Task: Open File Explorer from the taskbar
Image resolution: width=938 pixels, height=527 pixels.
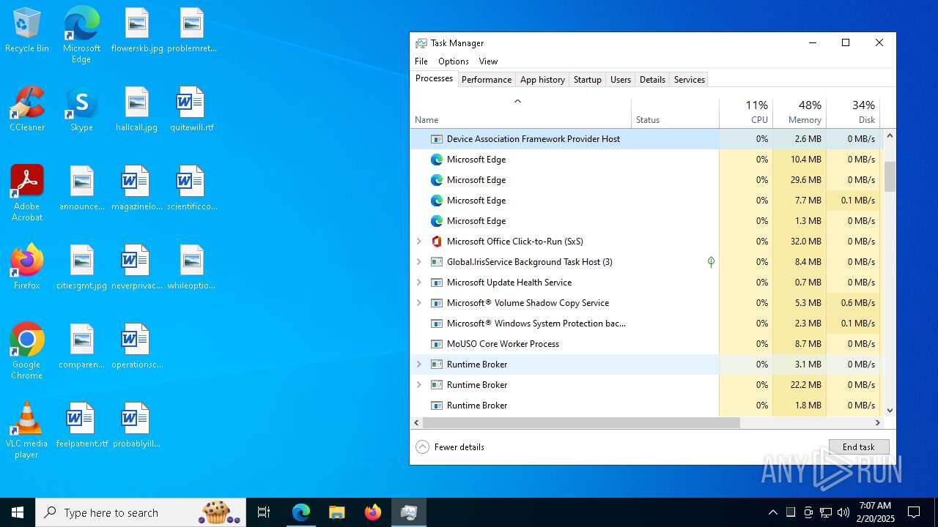Action: click(336, 512)
